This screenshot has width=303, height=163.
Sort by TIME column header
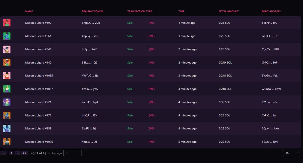pos(181,11)
